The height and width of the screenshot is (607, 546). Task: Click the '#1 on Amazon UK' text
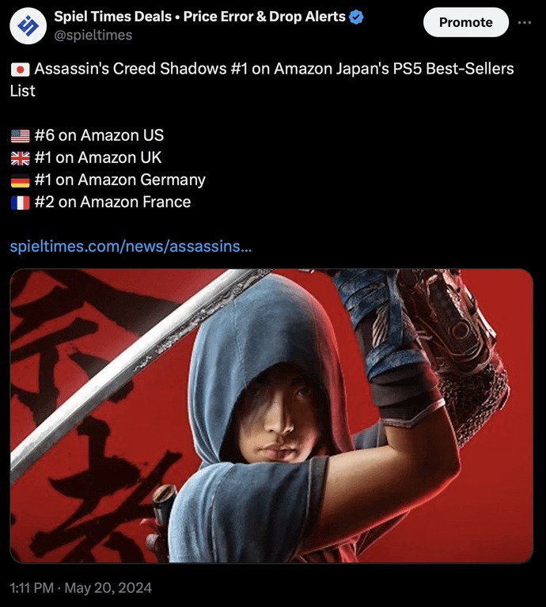pos(98,157)
